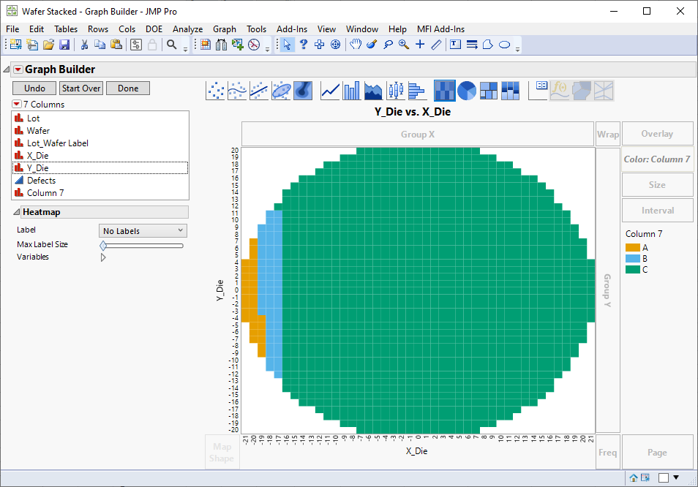Select the Treemap element icon
The image size is (698, 487).
pyautogui.click(x=488, y=91)
